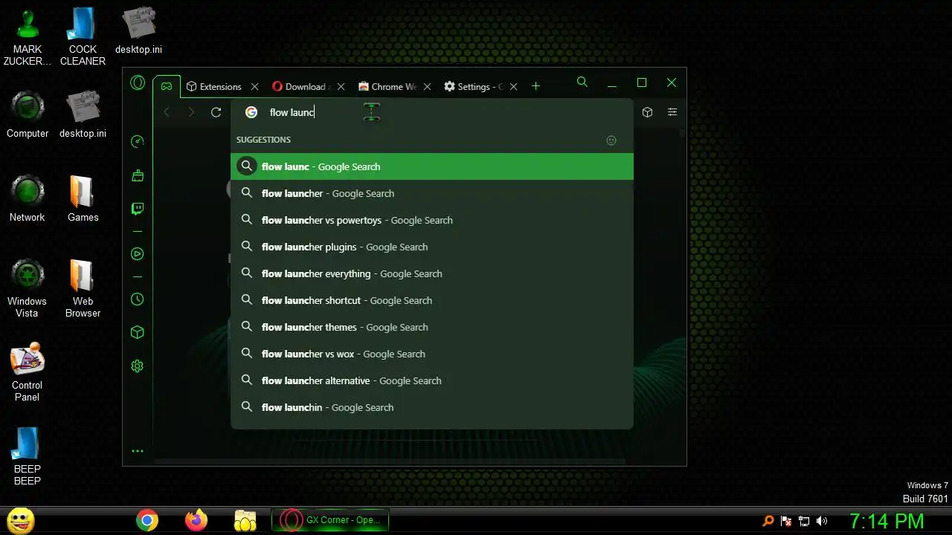The height and width of the screenshot is (535, 952).
Task: Pick 'flow launcher everything' suggestion
Action: pyautogui.click(x=432, y=273)
